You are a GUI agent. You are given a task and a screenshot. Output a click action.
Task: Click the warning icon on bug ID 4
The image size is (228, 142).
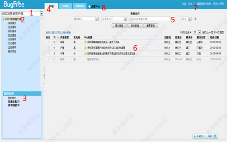pyautogui.click(x=85, y=48)
